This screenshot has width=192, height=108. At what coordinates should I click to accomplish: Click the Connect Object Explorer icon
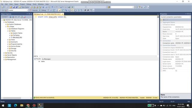(10, 17)
